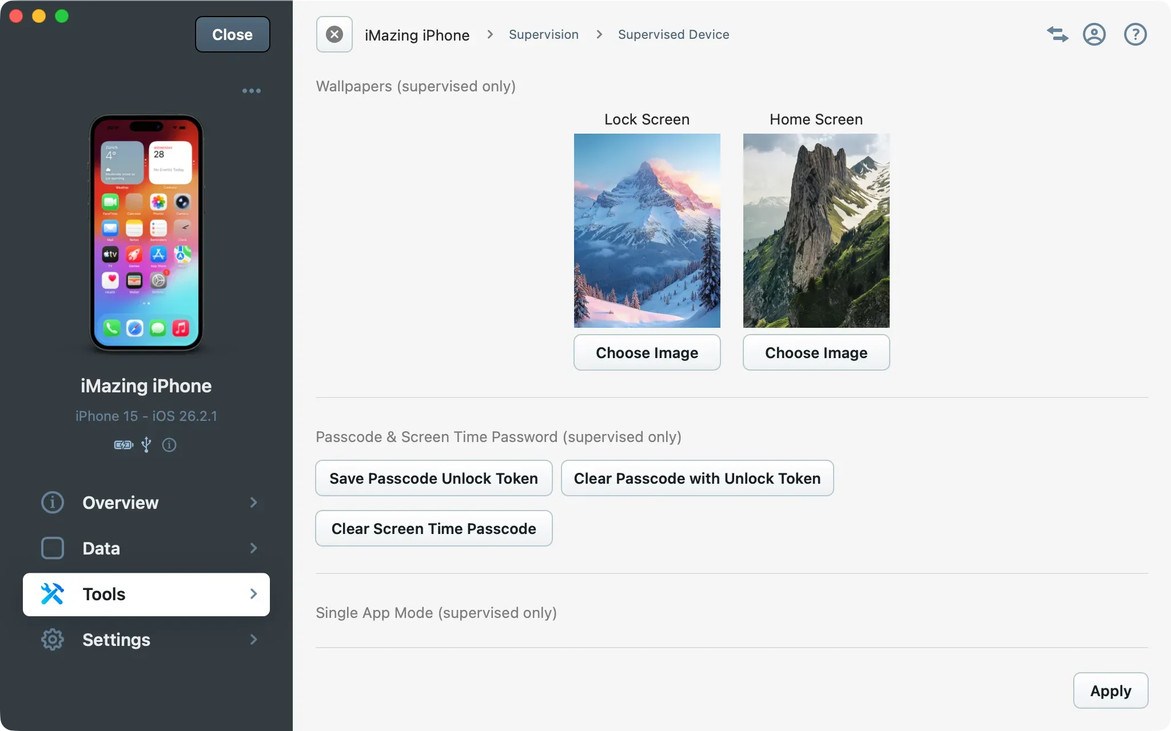Click Apply to save changes
This screenshot has height=731, width=1171.
[1110, 690]
